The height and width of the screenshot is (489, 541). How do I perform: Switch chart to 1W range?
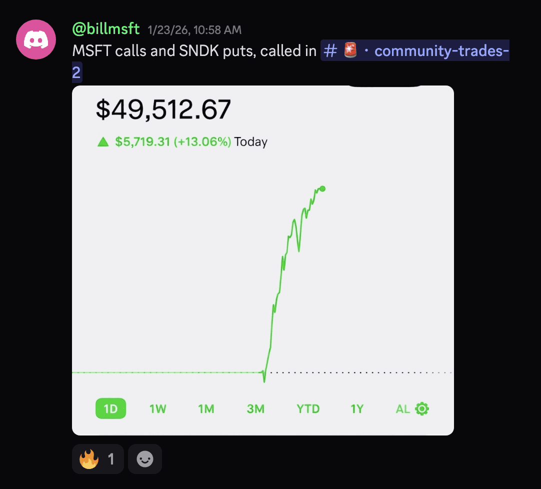(157, 409)
